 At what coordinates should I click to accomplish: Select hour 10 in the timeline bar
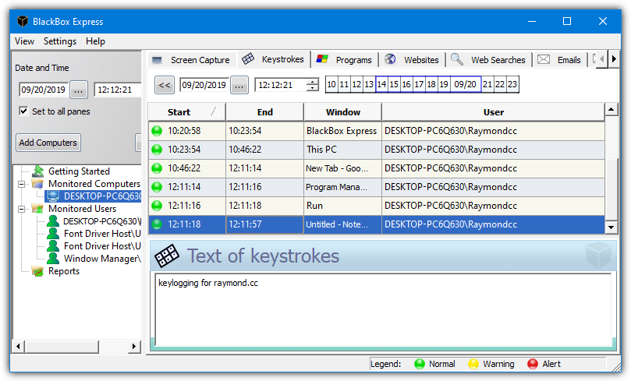click(331, 84)
